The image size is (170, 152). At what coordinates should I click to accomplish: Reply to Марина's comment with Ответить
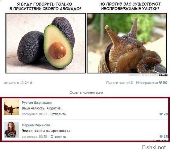point(58,137)
